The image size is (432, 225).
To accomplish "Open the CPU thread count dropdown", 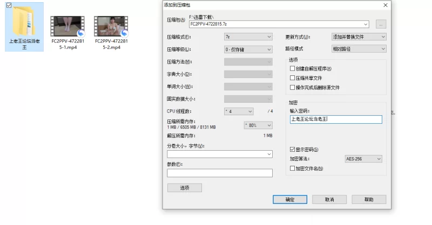I will (x=238, y=111).
